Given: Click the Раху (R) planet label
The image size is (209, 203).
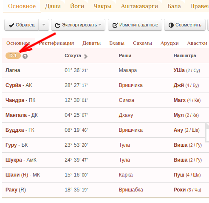Looking at the screenshot, I should pos(16,190).
